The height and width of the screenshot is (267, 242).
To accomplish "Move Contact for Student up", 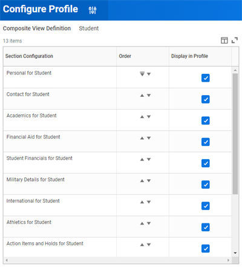I will 142,96.
